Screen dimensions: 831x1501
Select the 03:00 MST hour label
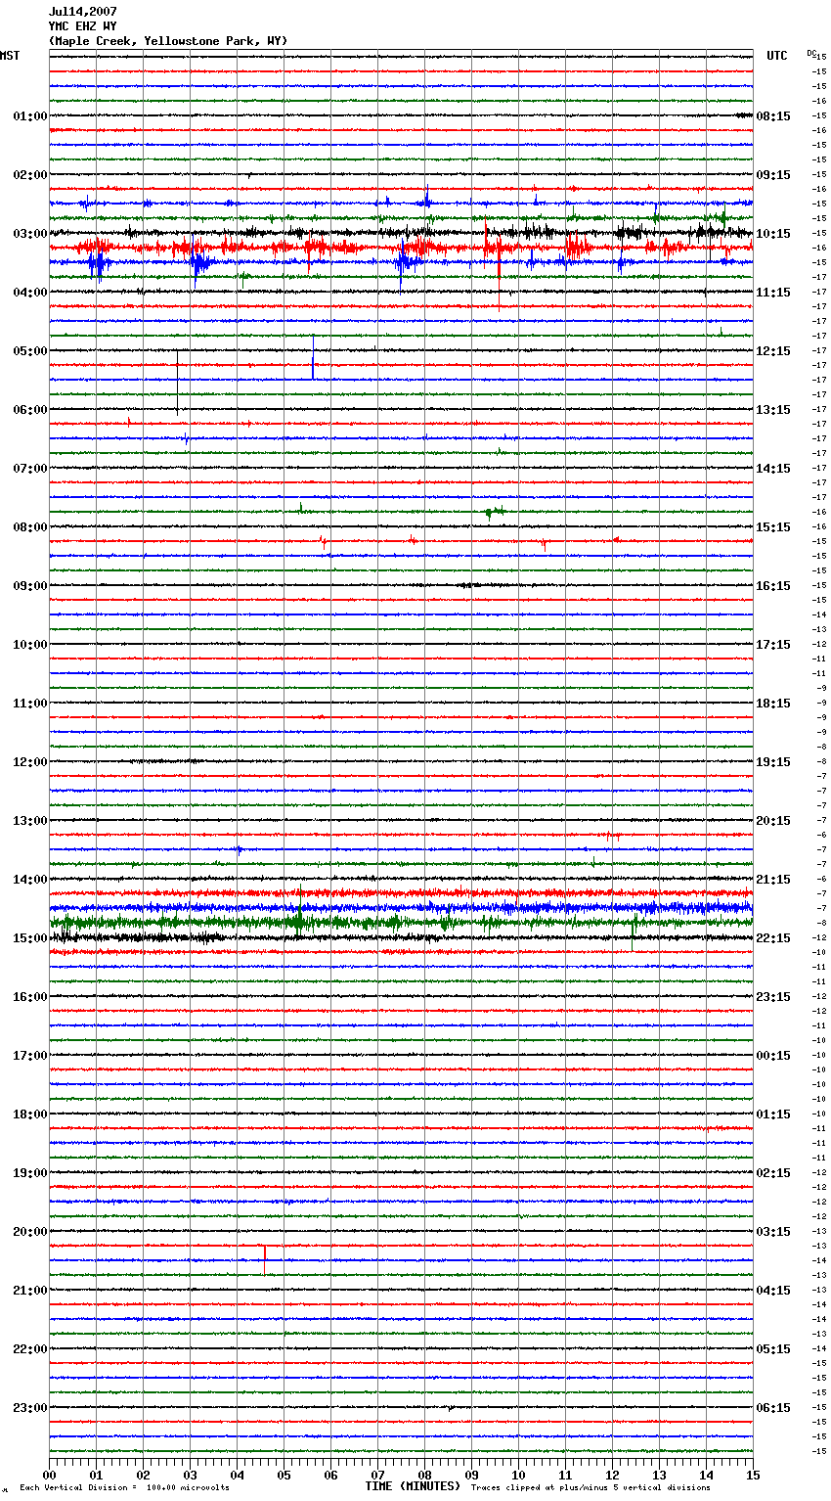pyautogui.click(x=30, y=234)
